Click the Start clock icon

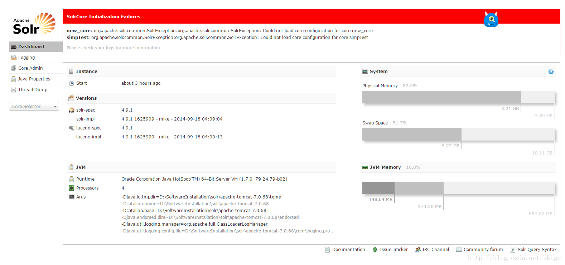pos(72,83)
